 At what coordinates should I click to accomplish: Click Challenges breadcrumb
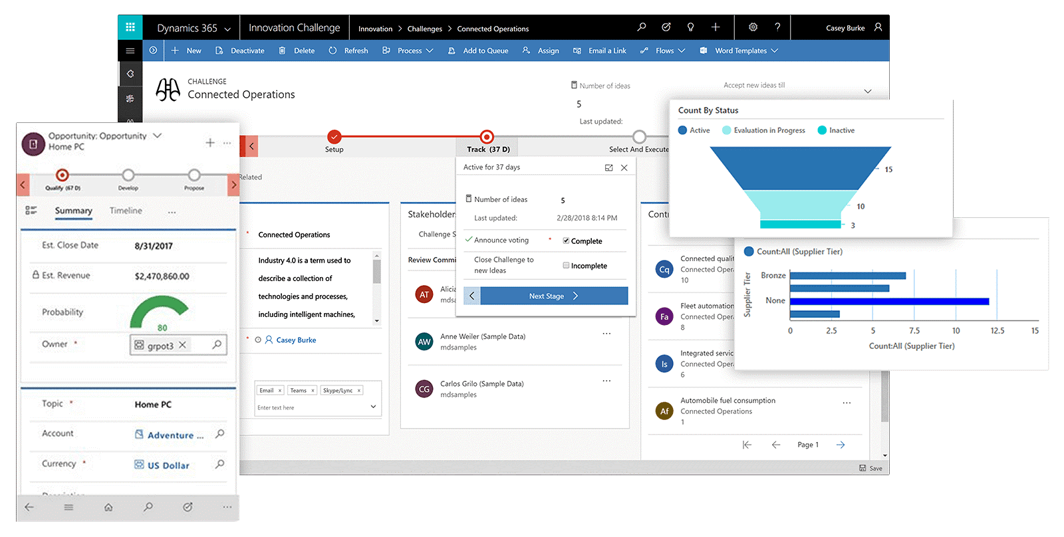(x=424, y=29)
